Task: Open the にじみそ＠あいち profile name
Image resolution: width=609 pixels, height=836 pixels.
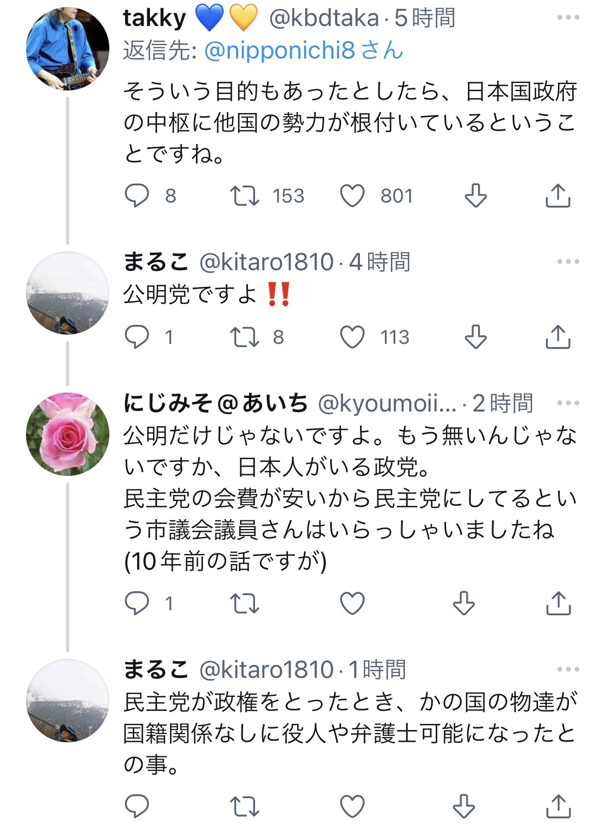Action: tap(215, 403)
